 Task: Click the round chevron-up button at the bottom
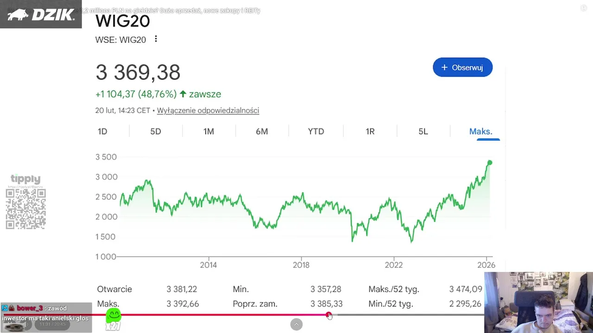pos(296,324)
